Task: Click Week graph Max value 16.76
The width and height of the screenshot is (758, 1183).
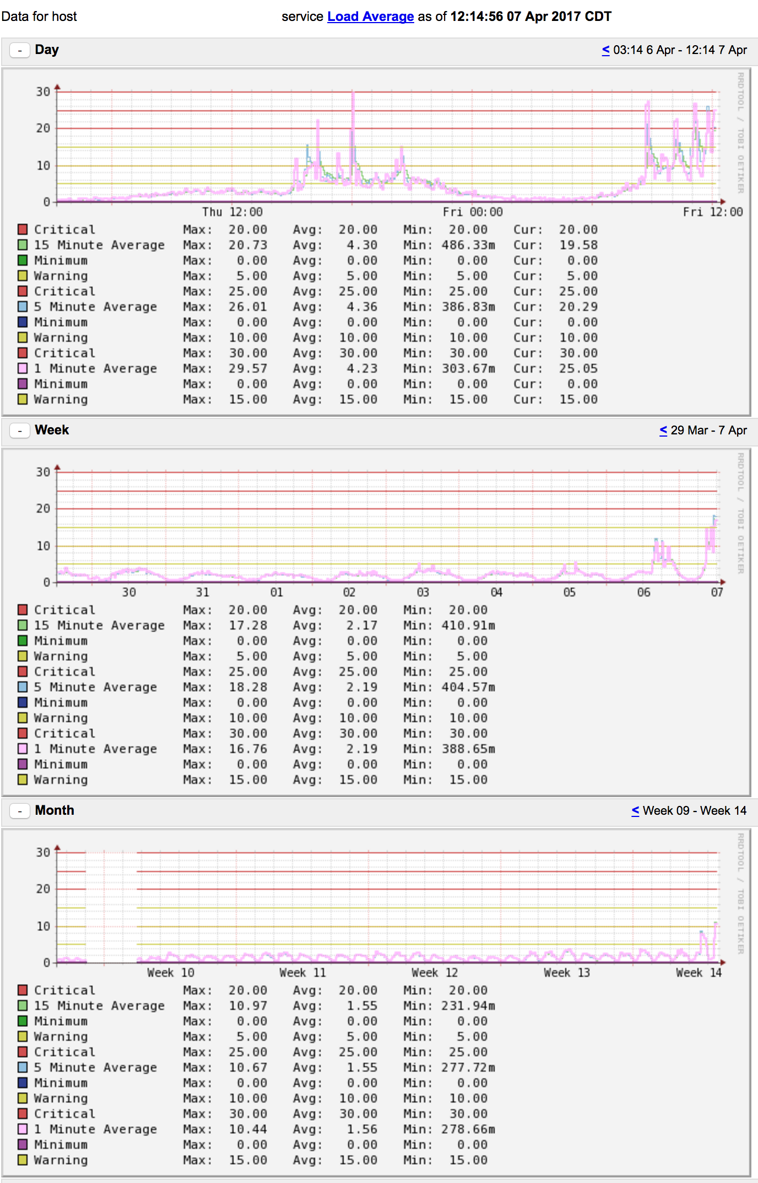Action: (248, 749)
